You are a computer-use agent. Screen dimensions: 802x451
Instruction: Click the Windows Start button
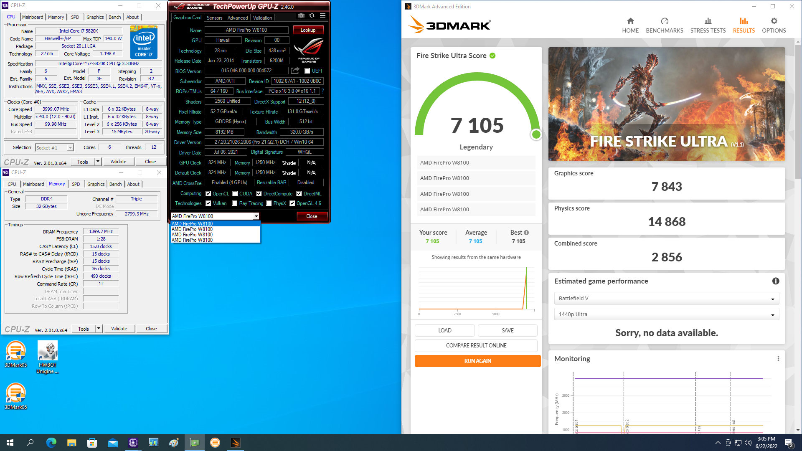[x=10, y=443]
